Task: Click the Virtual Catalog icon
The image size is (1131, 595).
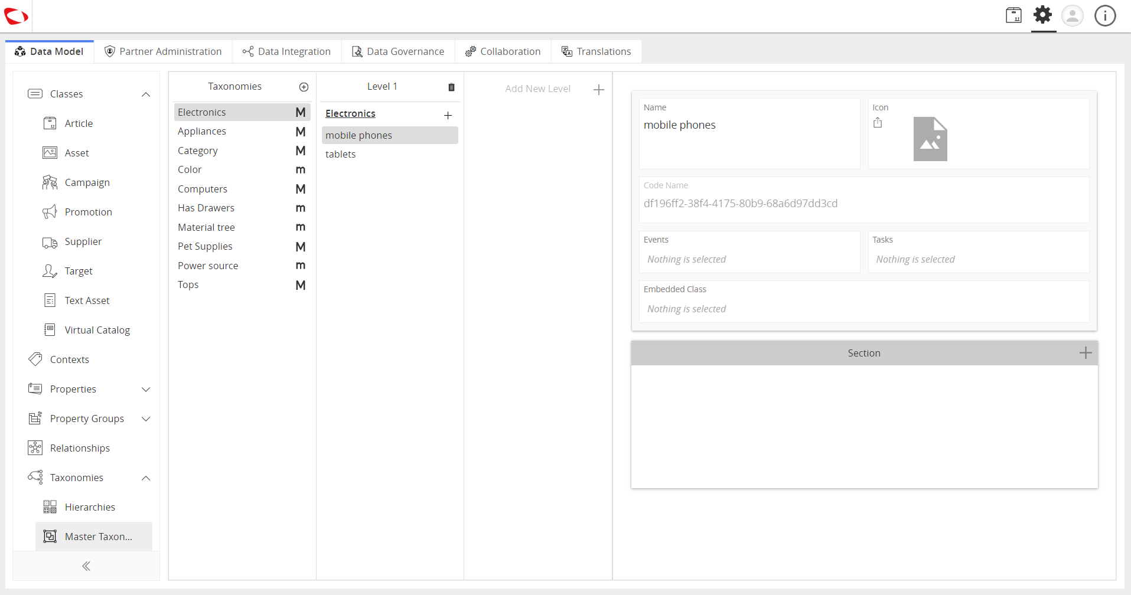Action: click(x=50, y=330)
